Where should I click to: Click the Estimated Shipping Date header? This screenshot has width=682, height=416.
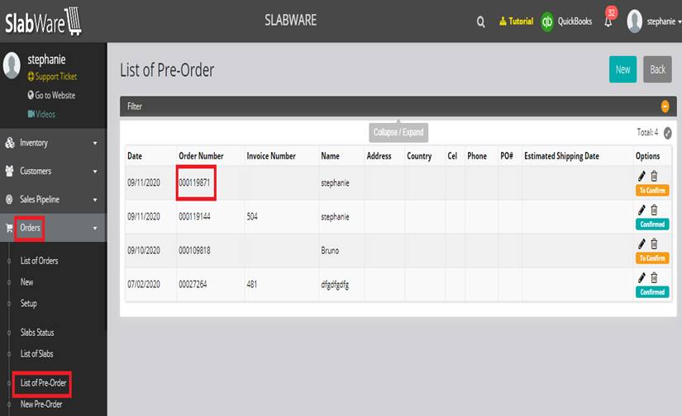561,155
